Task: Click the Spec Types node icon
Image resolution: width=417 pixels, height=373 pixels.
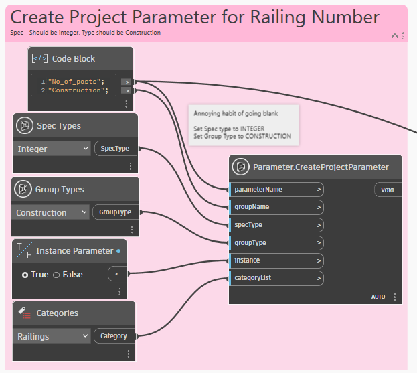Action: coord(25,126)
